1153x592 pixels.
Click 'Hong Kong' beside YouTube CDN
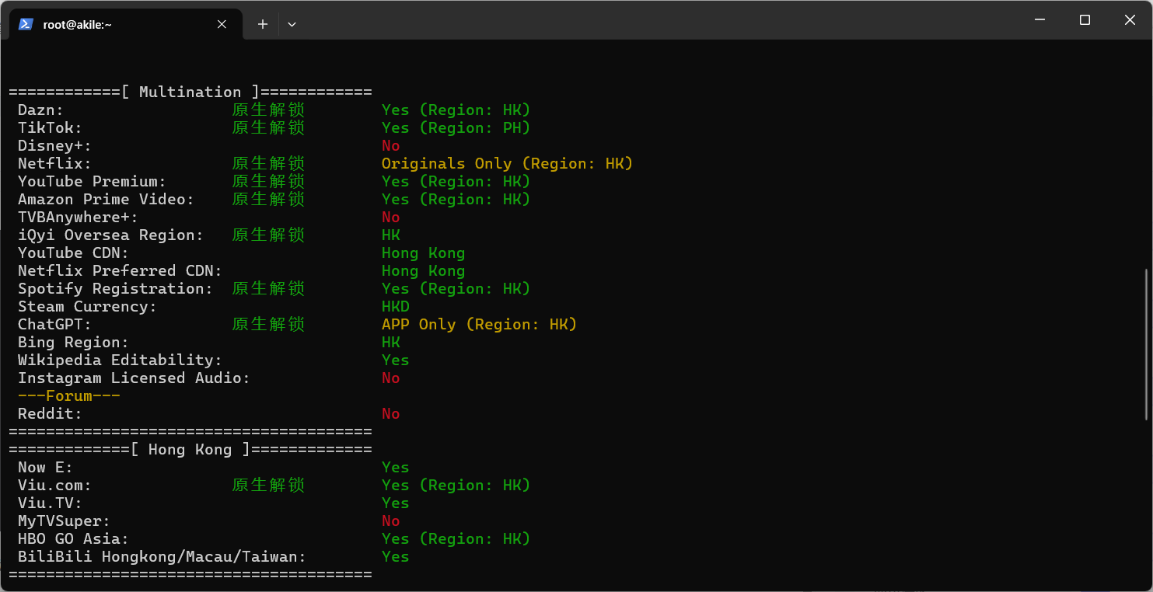point(423,252)
